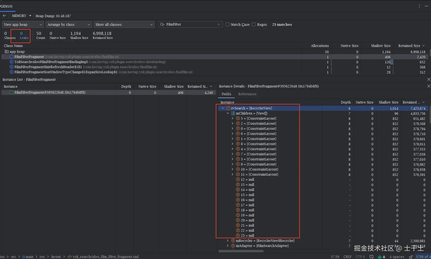This screenshot has height=259, width=431.
Task: Click the mAdapter field icon
Action: click(x=233, y=246)
